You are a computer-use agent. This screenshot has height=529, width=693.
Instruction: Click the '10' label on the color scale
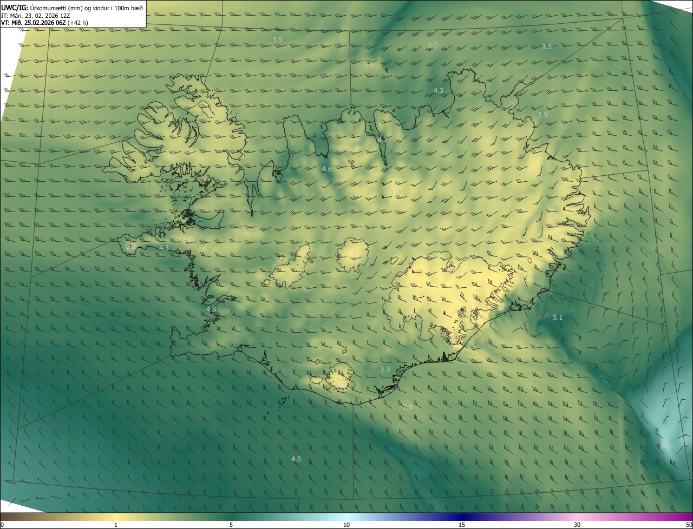(x=346, y=525)
